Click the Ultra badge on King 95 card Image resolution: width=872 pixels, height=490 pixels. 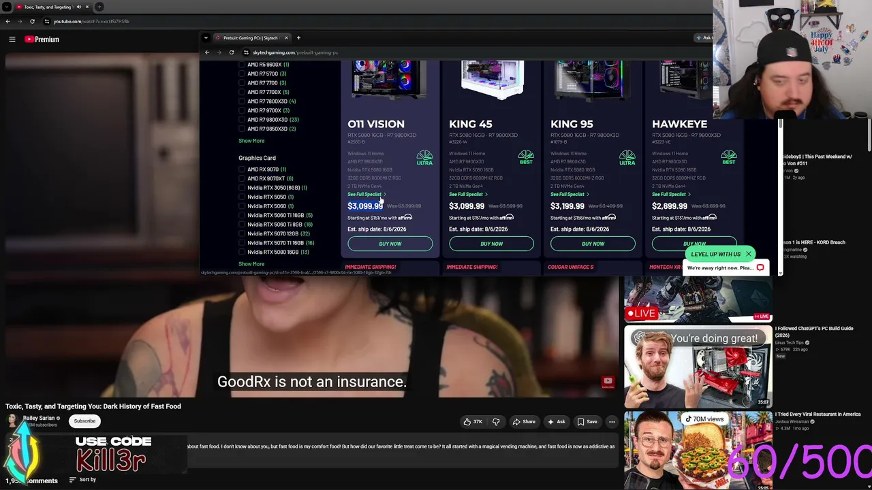pyautogui.click(x=627, y=158)
